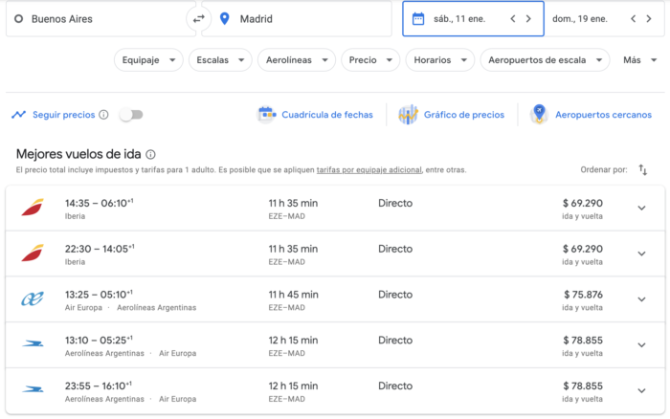Advance departure date to next day
This screenshot has height=419, width=670.
(x=528, y=18)
